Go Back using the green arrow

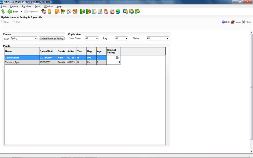click(x=13, y=11)
